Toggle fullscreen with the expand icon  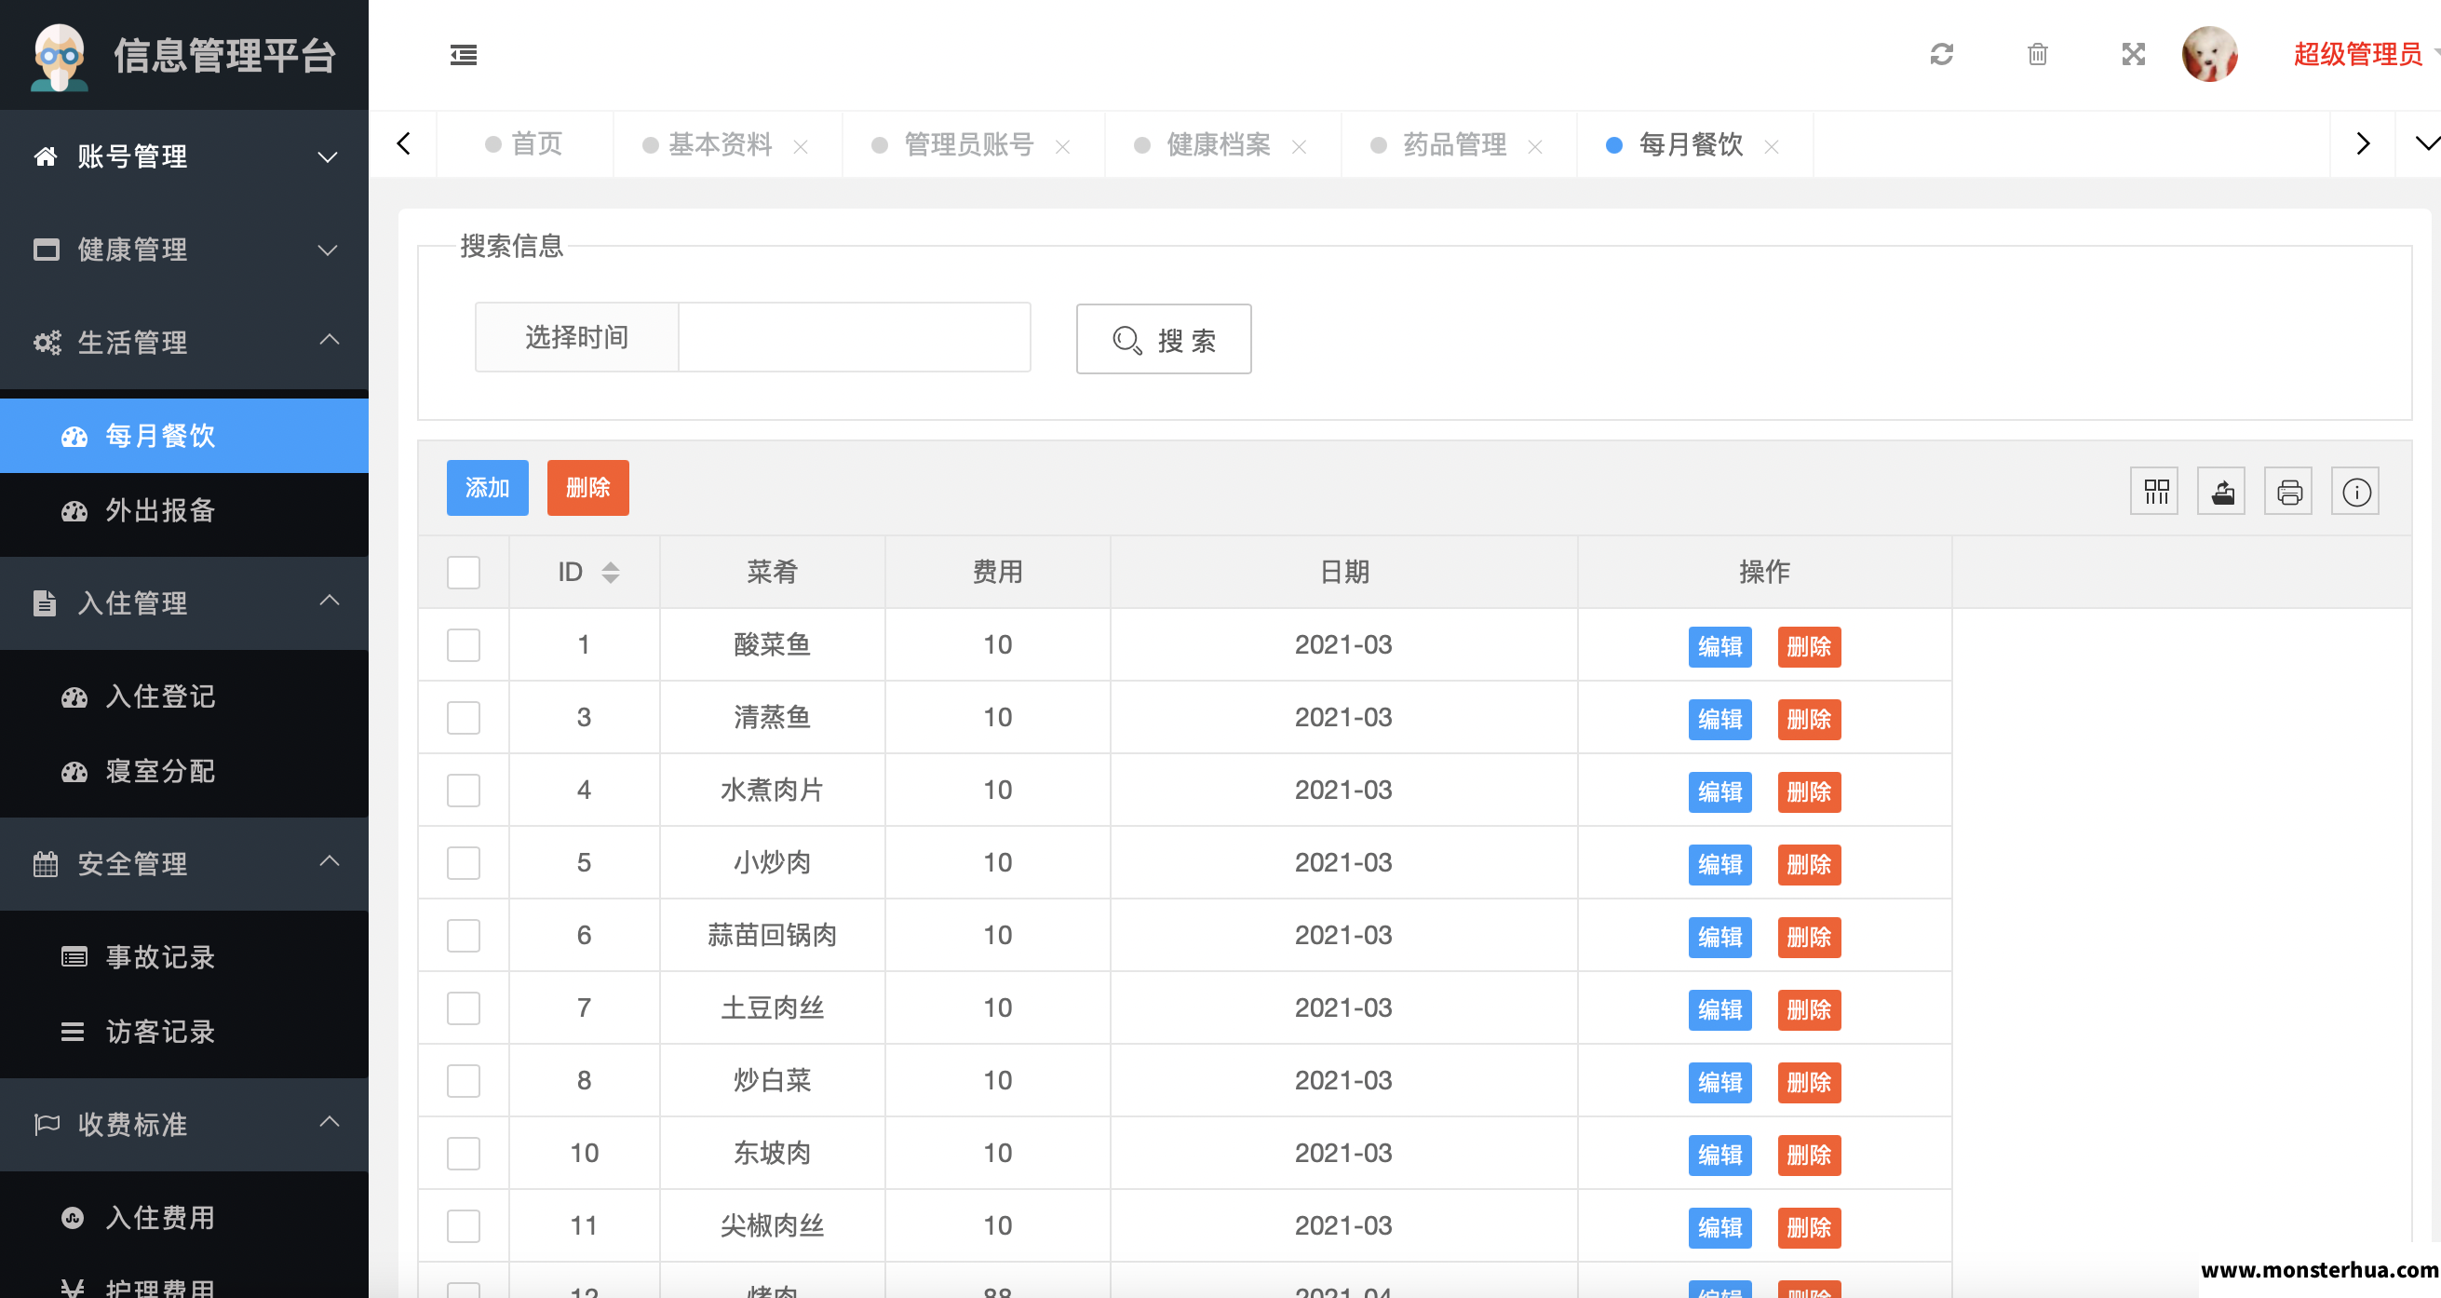tap(2133, 55)
